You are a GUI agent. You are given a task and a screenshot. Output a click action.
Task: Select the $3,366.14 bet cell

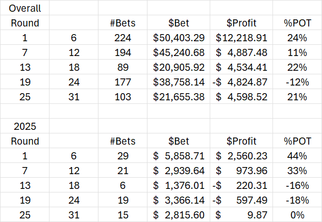coord(179,200)
